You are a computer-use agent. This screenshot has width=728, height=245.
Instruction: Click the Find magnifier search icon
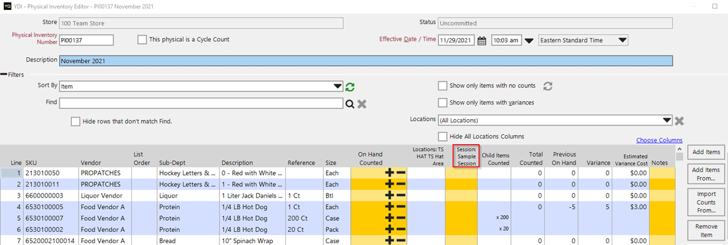pos(350,103)
